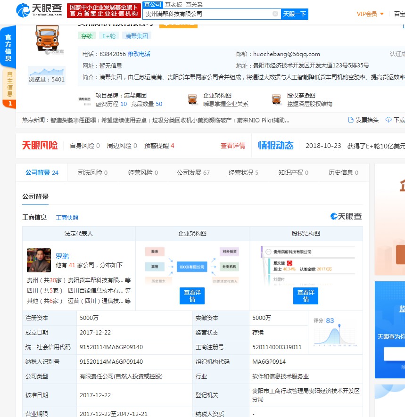Viewport: 405px width, 417px height.
Task: Select the 查关系 search tab
Action: click(x=194, y=5)
